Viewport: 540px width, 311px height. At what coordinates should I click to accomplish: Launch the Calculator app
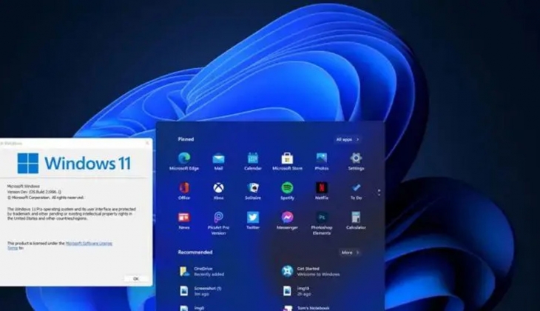point(356,221)
